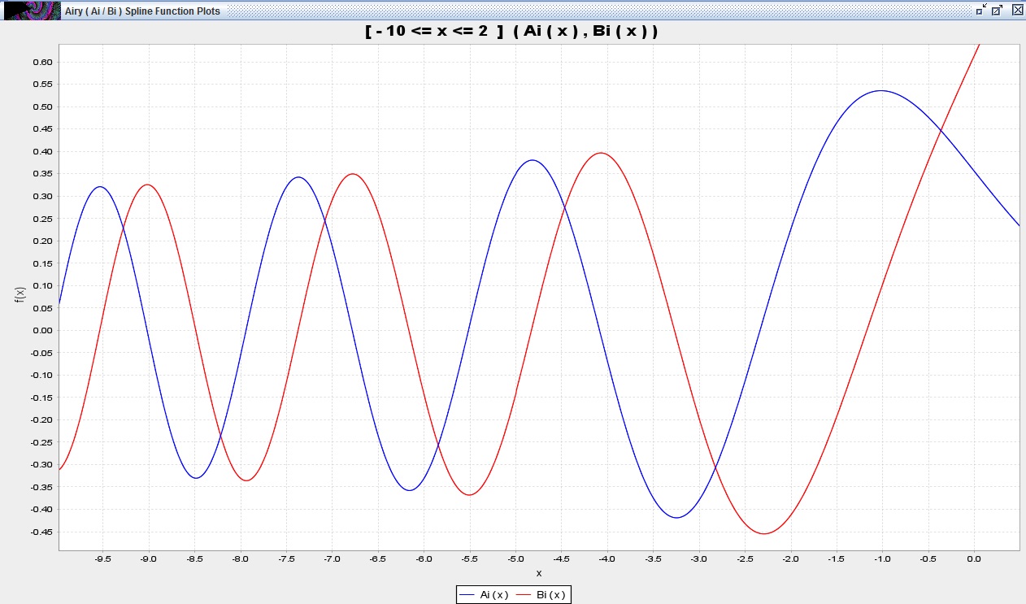Click y-axis tick label 0.35
The width and height of the screenshot is (1026, 604).
tap(43, 173)
